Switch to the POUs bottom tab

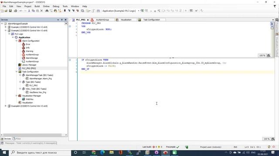[17, 139]
